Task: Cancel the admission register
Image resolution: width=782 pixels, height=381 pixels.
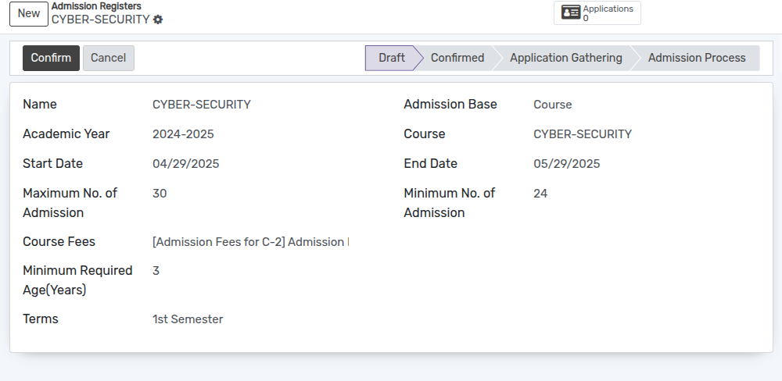Action: pyautogui.click(x=108, y=58)
